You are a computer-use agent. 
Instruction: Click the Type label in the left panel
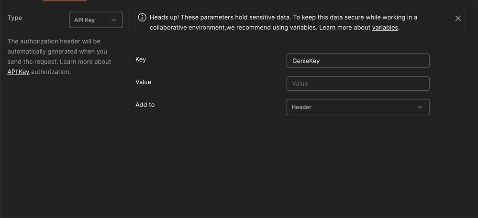[15, 18]
